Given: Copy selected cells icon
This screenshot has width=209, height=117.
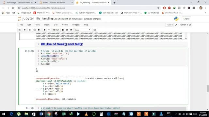Looking at the screenshot, I should (35, 30).
